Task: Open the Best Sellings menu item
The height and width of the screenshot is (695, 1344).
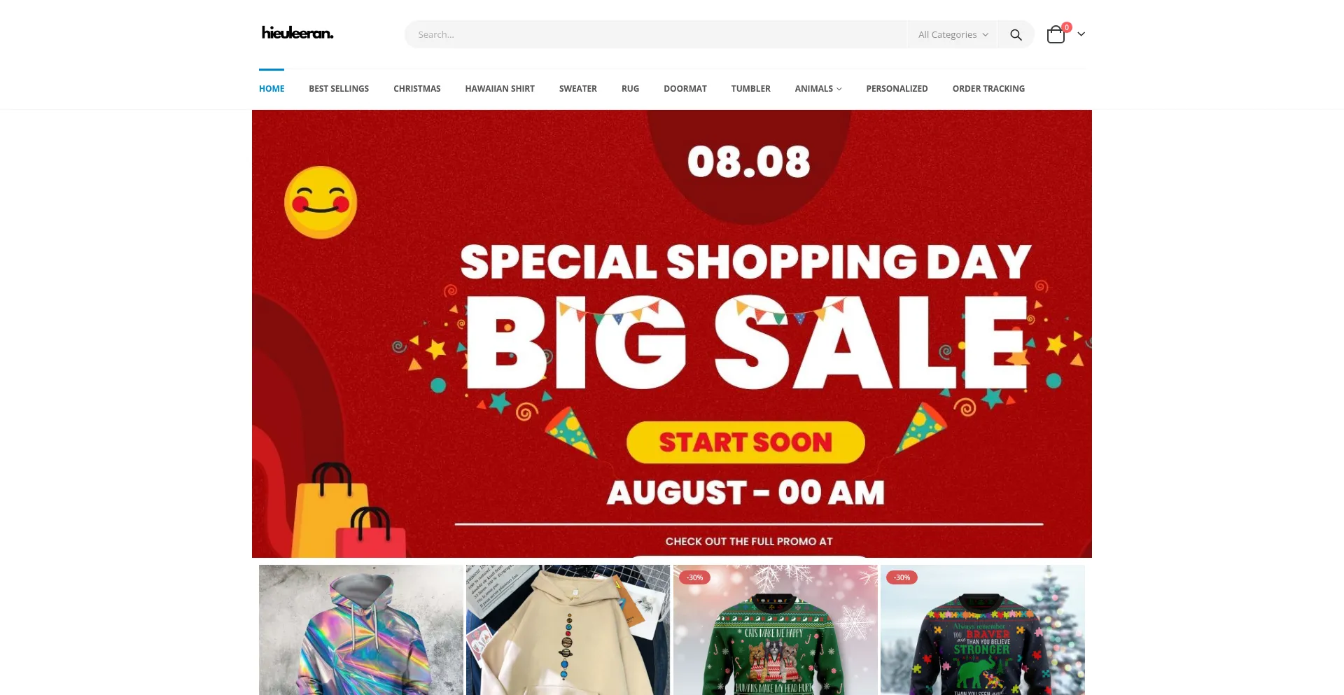Action: (x=339, y=89)
